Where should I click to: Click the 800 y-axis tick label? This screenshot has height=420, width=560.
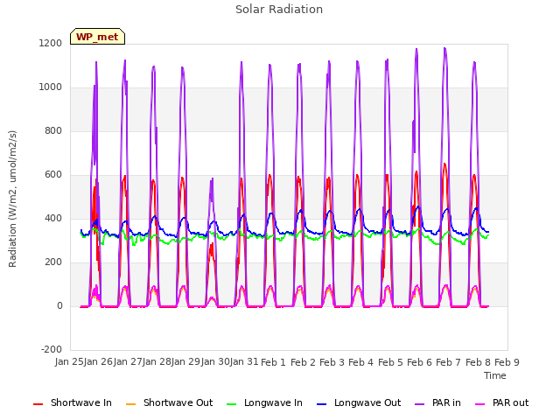[53, 130]
